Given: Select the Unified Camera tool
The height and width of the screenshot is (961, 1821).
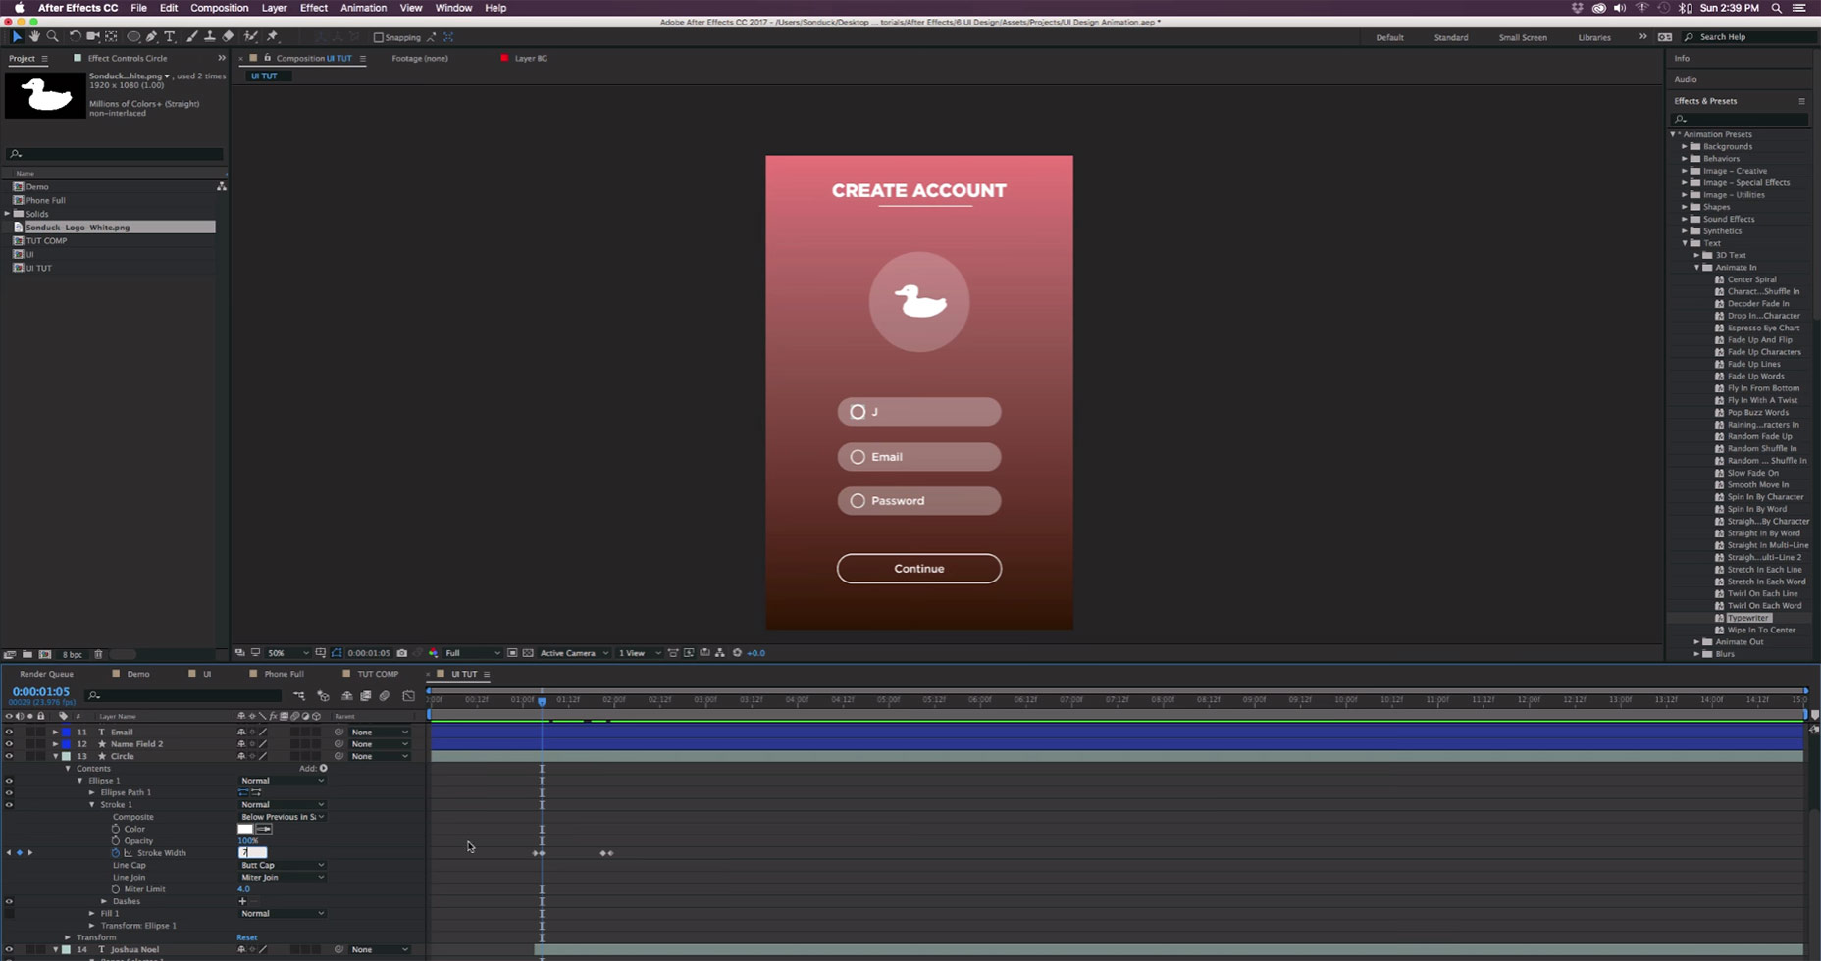Looking at the screenshot, I should point(93,36).
